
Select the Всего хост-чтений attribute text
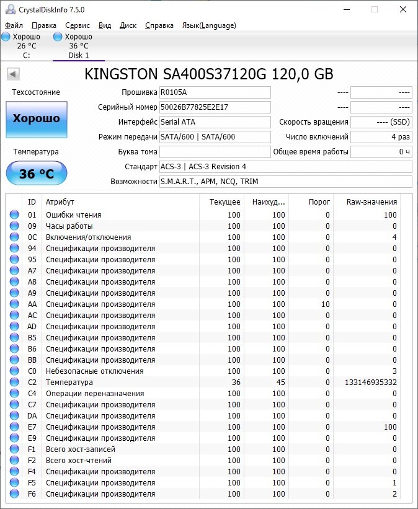[x=79, y=460]
